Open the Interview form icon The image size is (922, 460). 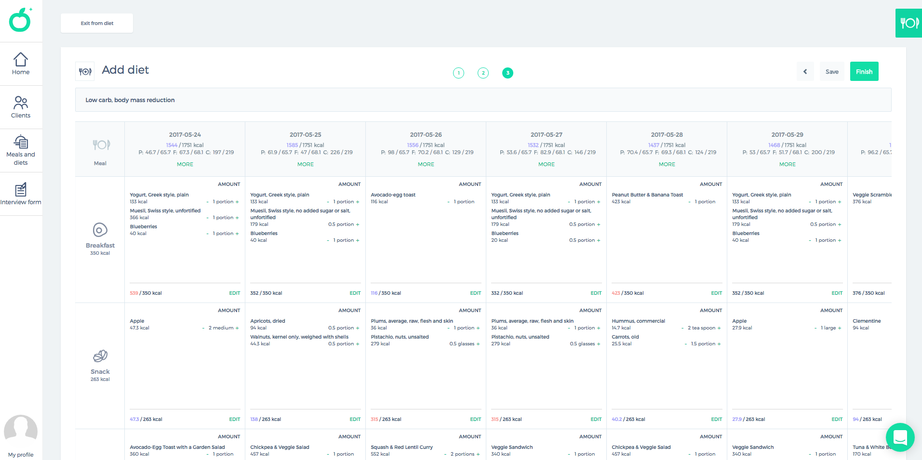pos(21,190)
